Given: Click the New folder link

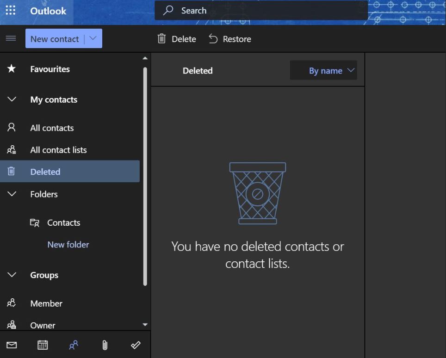Looking at the screenshot, I should click(x=68, y=245).
